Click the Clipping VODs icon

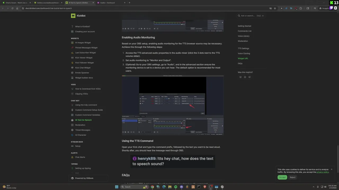tap(72, 94)
